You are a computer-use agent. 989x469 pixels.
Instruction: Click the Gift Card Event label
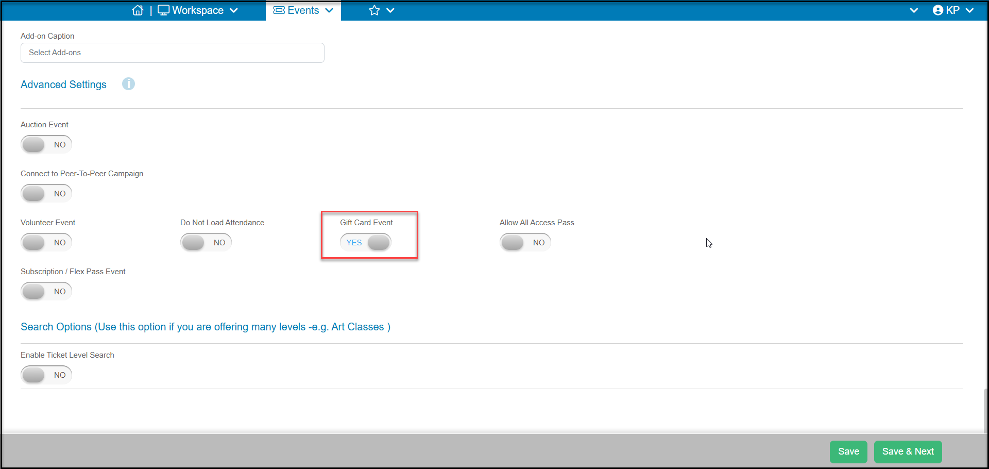point(366,223)
